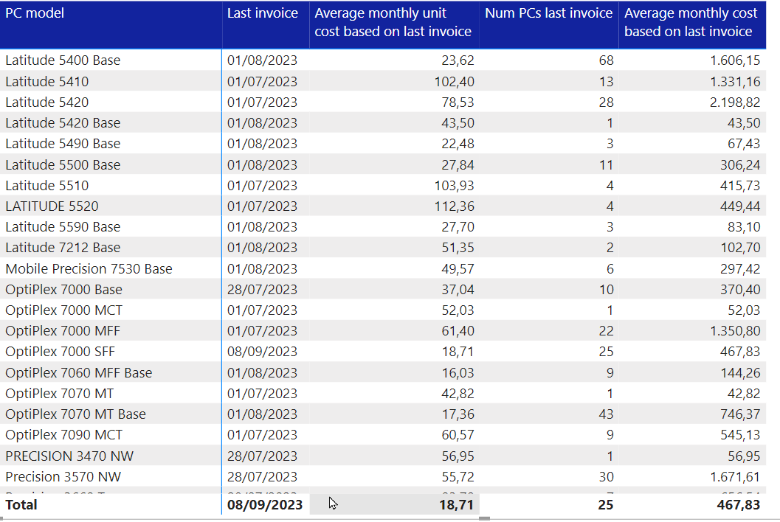This screenshot has height=522, width=780.
Task: Click the Average monthly unit cost header
Action: [x=393, y=22]
